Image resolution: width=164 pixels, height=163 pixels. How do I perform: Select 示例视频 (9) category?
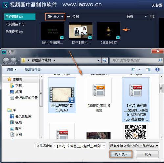coord(14,32)
